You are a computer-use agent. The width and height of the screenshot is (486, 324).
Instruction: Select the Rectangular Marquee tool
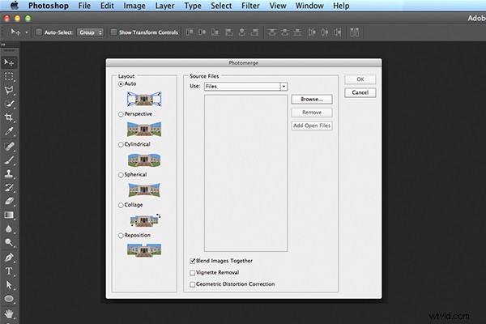[x=9, y=76]
